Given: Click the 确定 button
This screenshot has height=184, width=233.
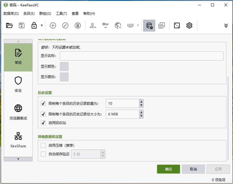Looking at the screenshot, I should (169, 169).
